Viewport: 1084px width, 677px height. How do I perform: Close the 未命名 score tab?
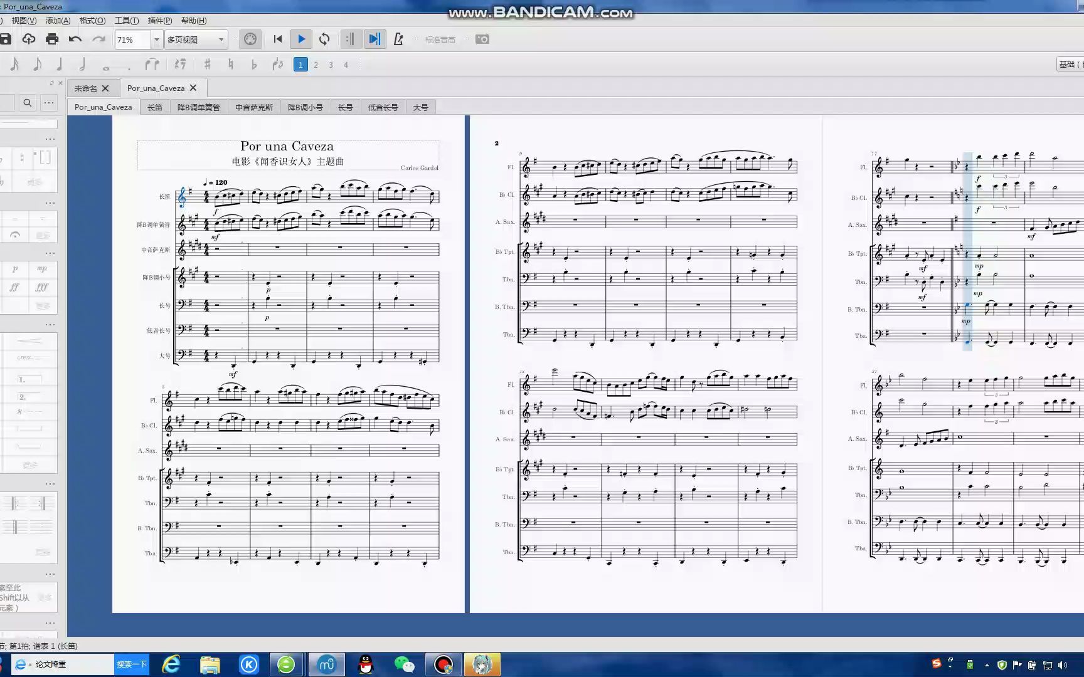click(x=105, y=88)
